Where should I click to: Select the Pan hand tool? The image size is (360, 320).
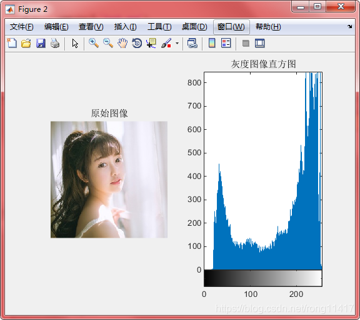122,43
